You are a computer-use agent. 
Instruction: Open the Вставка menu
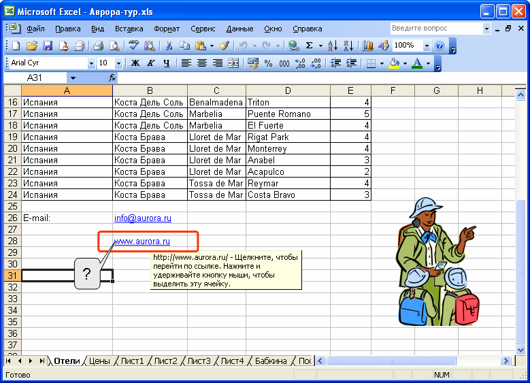pyautogui.click(x=129, y=29)
